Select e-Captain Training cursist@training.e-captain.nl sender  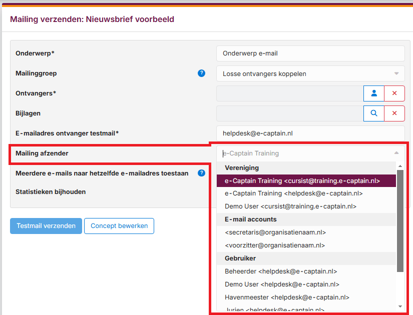(306, 181)
